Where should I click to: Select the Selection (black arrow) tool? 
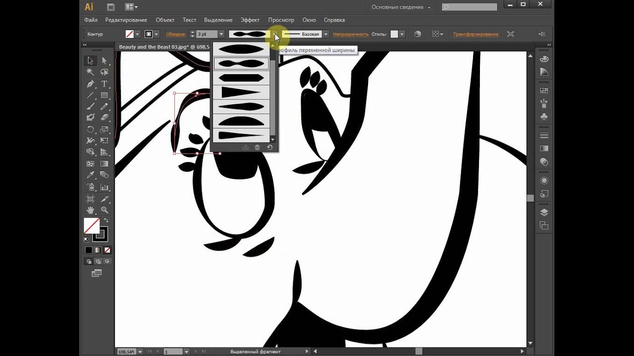coord(91,60)
